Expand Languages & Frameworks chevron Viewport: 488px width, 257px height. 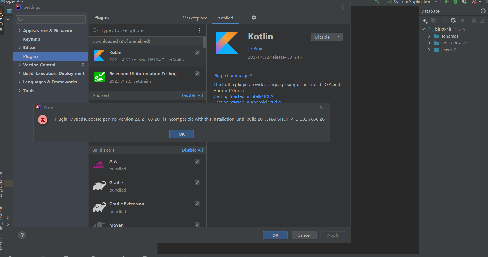pos(20,82)
